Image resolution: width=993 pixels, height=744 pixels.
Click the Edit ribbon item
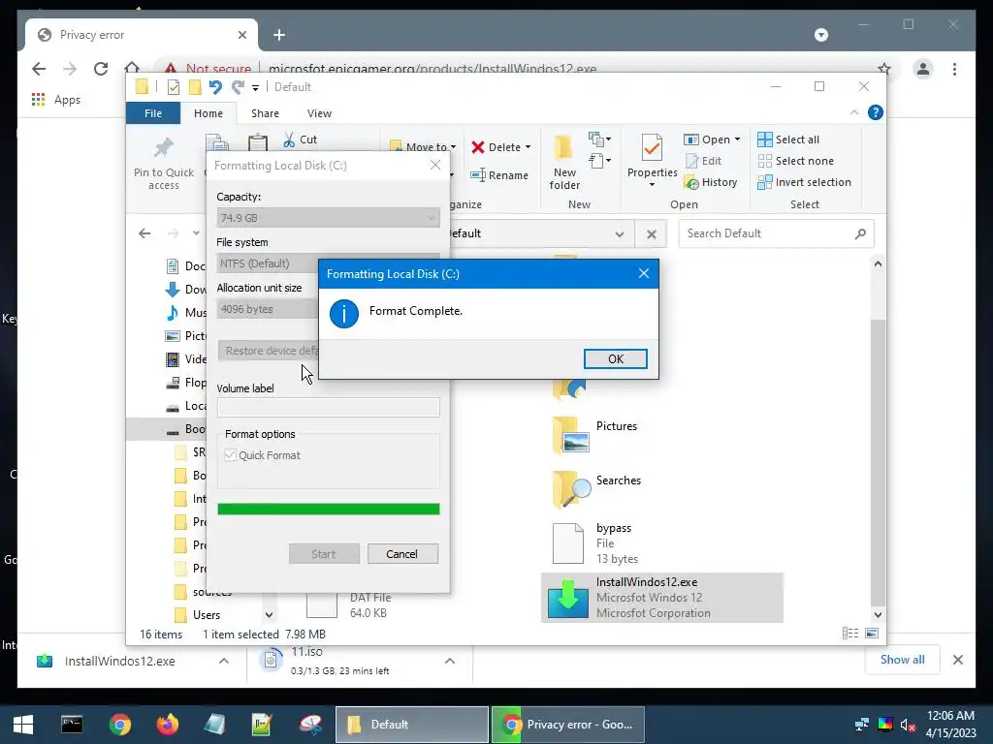click(704, 161)
